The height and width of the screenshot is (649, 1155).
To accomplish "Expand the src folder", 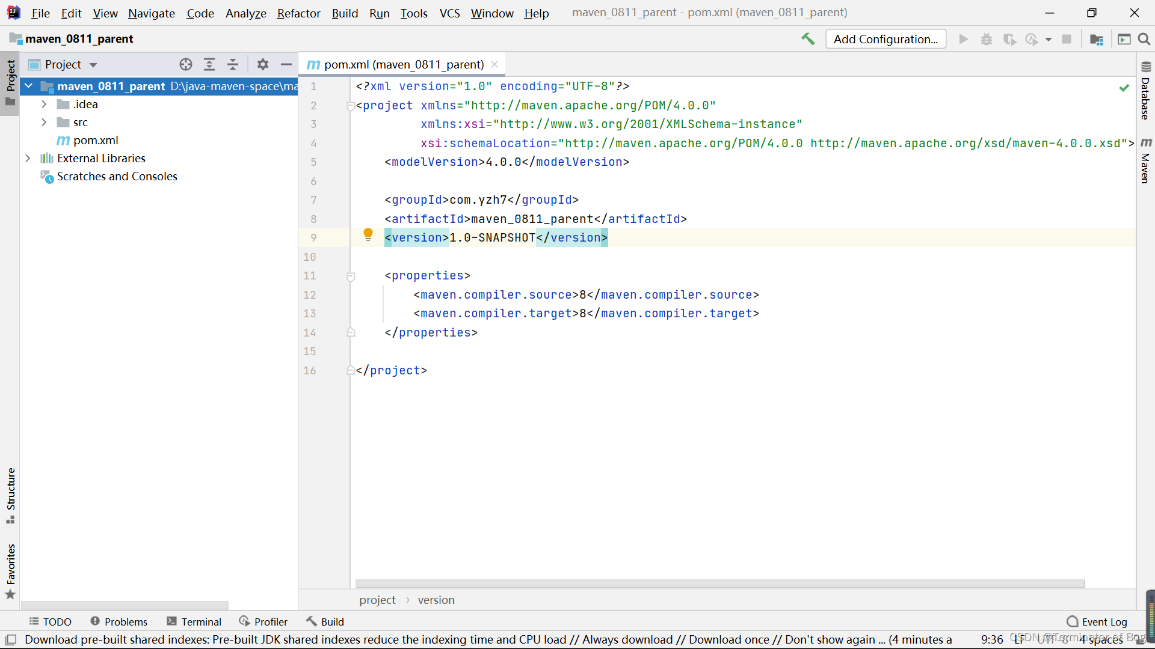I will coord(44,122).
